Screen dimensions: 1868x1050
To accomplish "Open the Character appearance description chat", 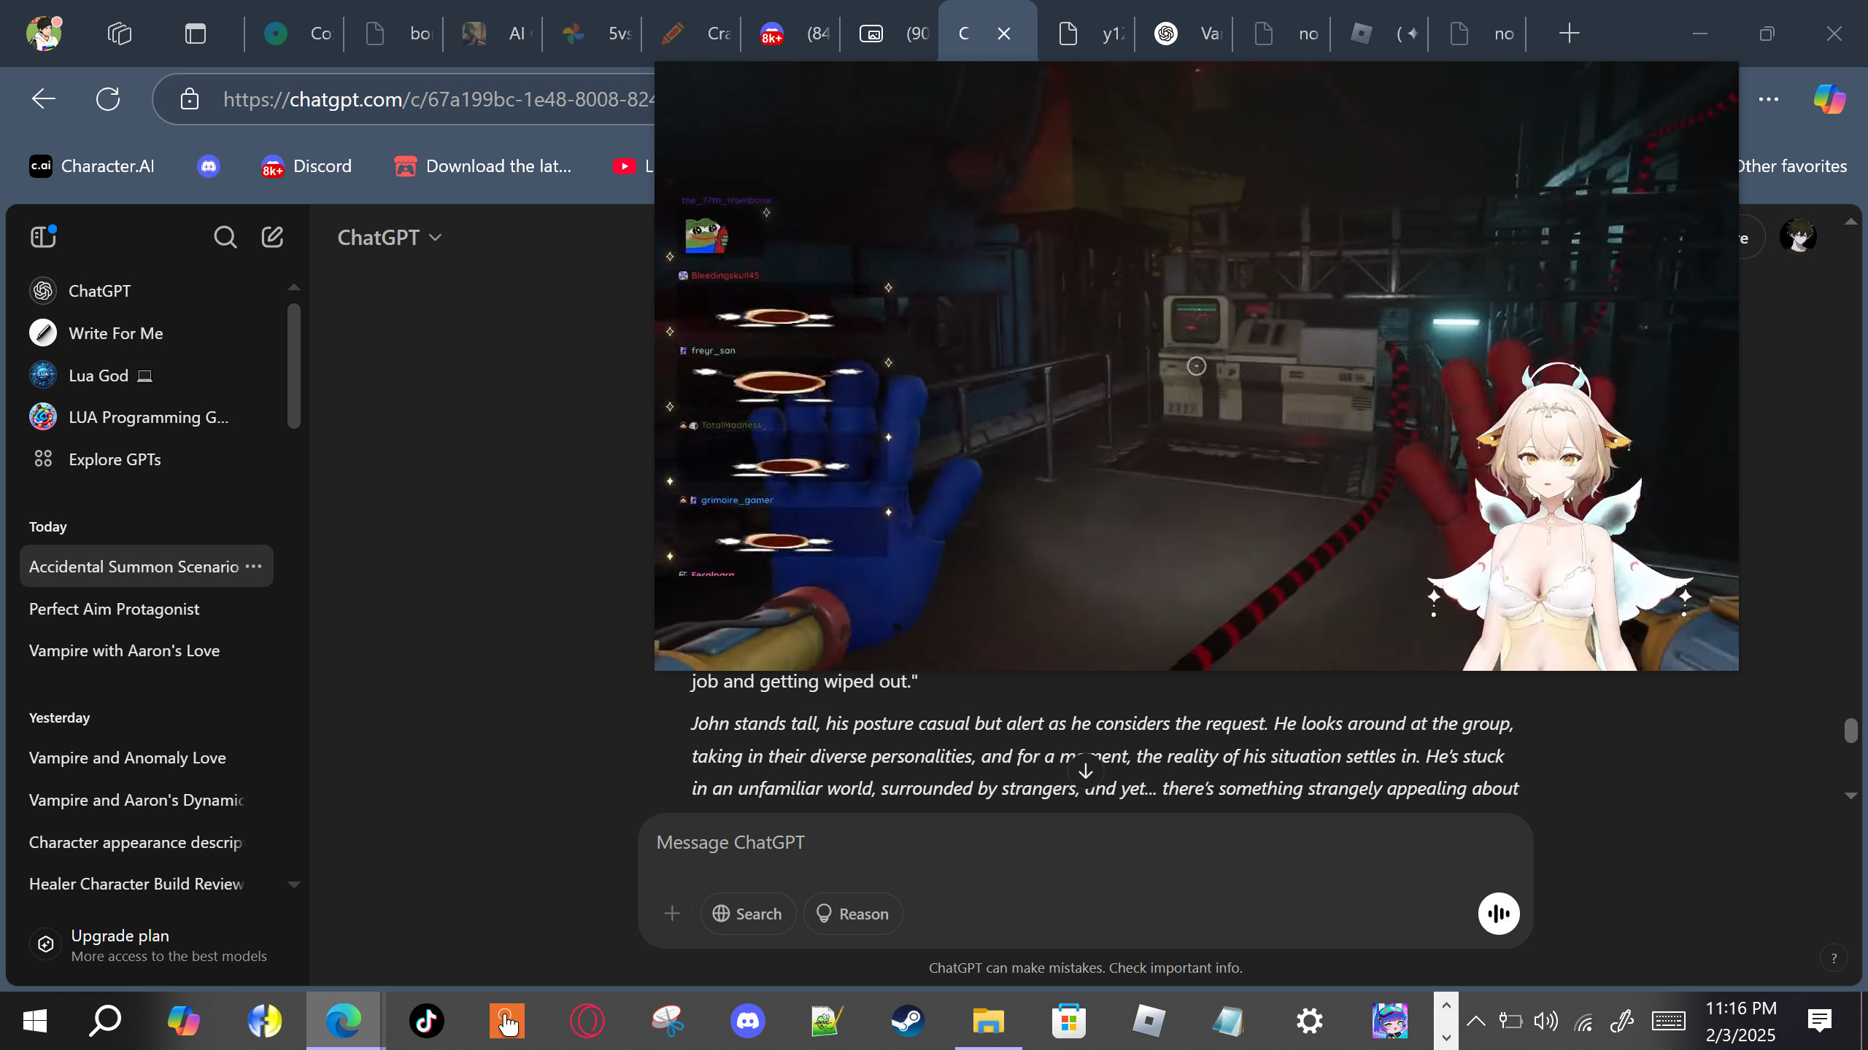I will [x=146, y=842].
